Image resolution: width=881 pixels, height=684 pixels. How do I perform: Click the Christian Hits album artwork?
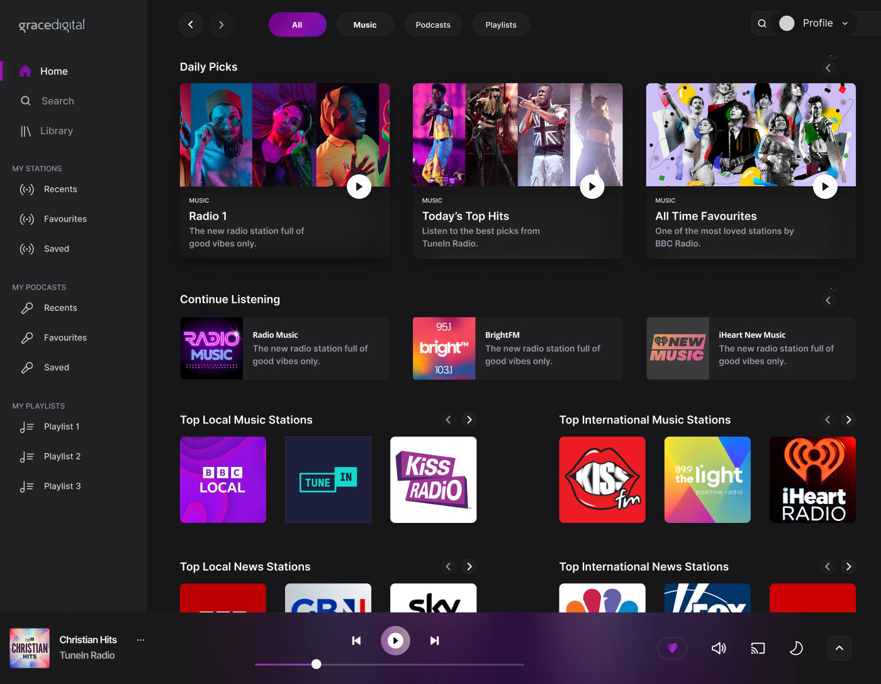click(30, 648)
